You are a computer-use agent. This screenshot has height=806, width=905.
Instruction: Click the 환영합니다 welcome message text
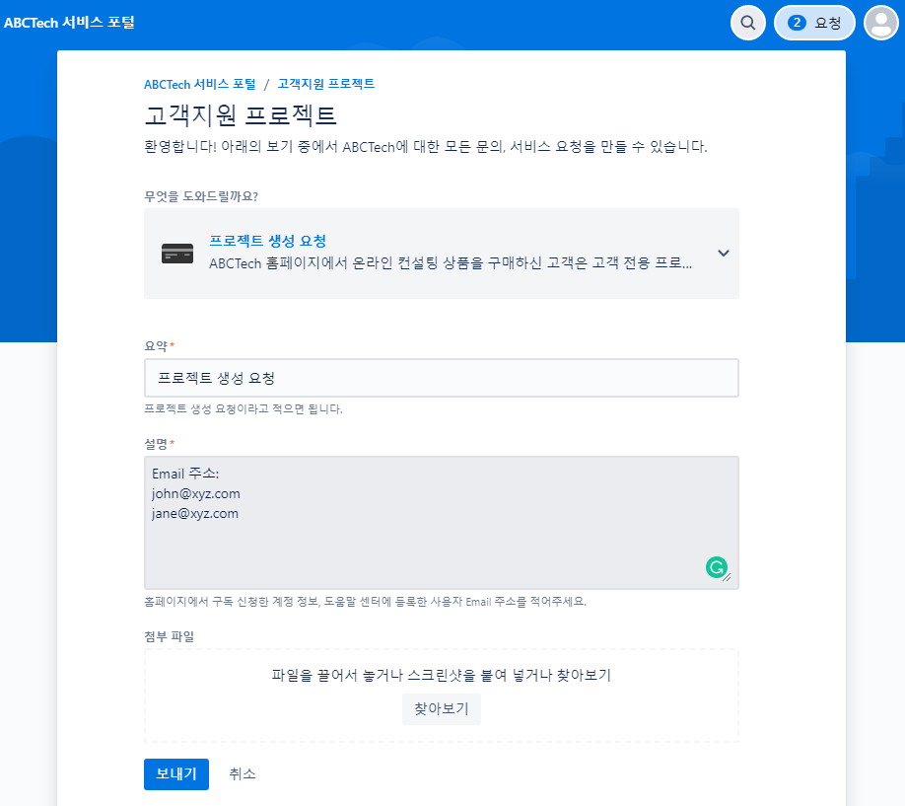tap(425, 147)
